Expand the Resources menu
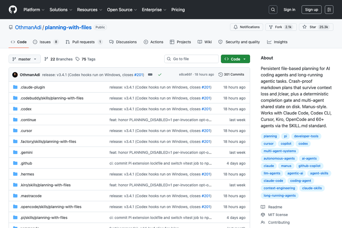The height and width of the screenshot is (228, 342). (x=89, y=9)
